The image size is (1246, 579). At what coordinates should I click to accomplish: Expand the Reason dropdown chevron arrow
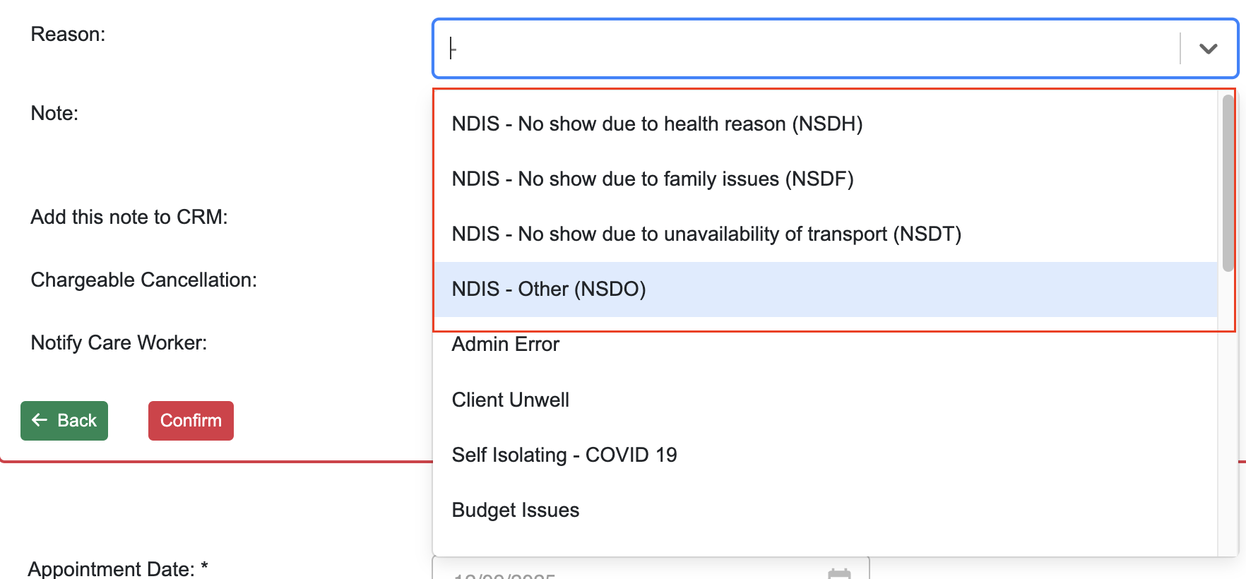[x=1208, y=49]
